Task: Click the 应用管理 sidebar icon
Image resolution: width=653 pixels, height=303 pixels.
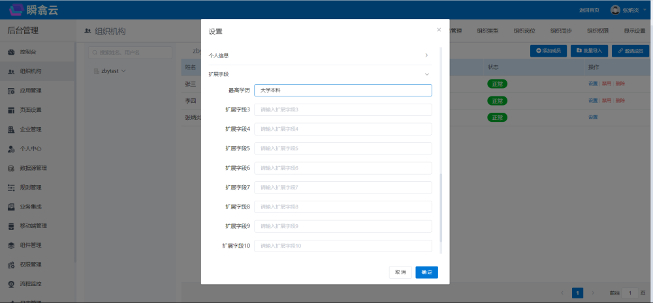Action: [11, 91]
